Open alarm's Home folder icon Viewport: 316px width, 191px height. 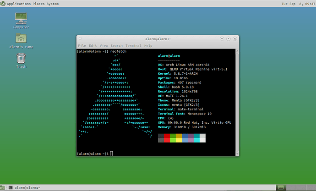[21, 38]
